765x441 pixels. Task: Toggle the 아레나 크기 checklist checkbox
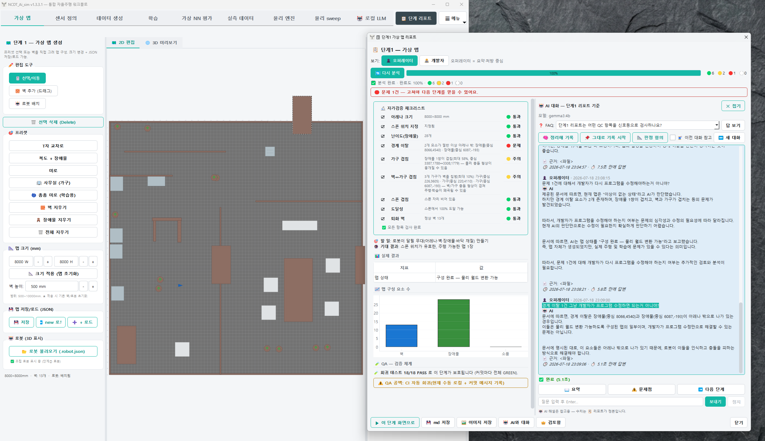coord(383,117)
